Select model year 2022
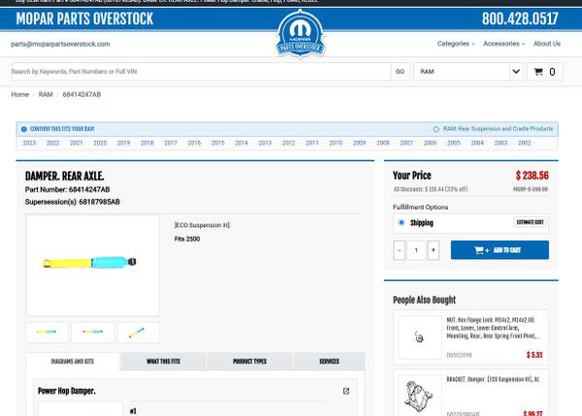The width and height of the screenshot is (582, 416). [52, 144]
